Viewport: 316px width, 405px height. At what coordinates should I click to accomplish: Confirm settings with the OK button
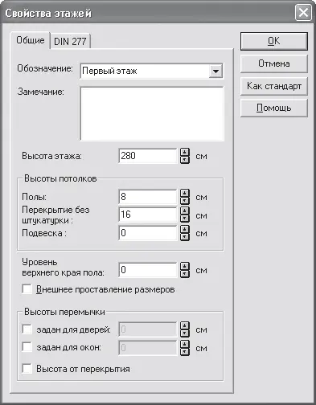[x=274, y=41]
